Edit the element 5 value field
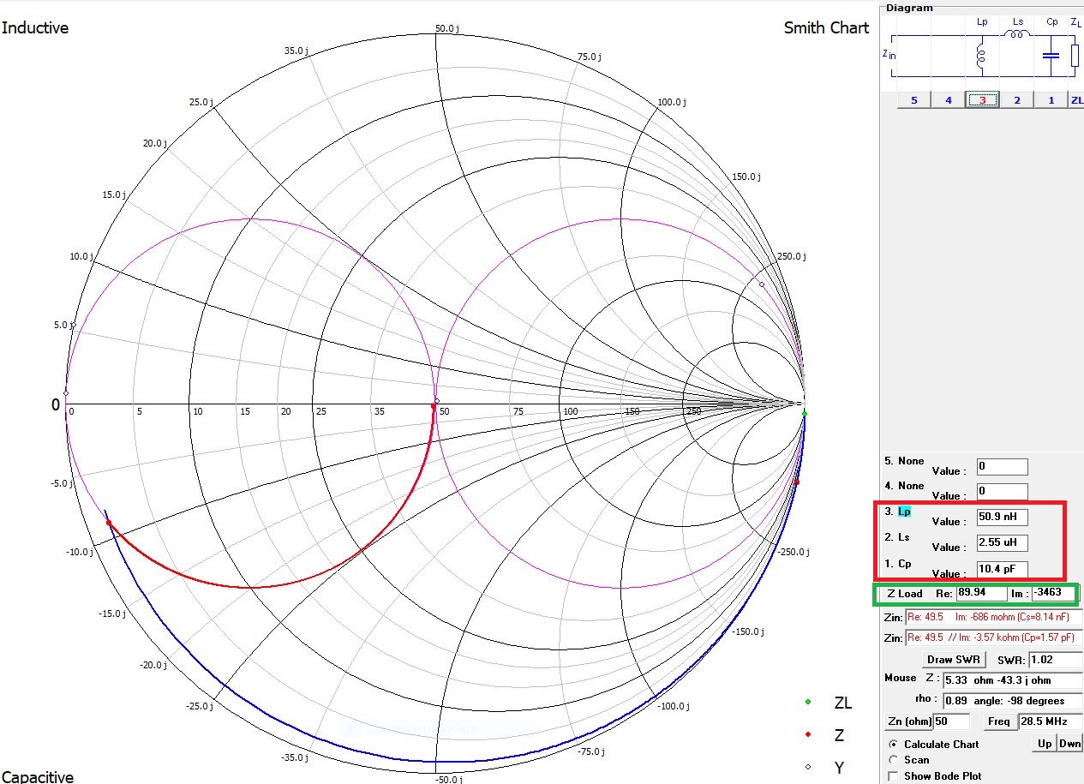This screenshot has width=1084, height=784. tap(1002, 467)
